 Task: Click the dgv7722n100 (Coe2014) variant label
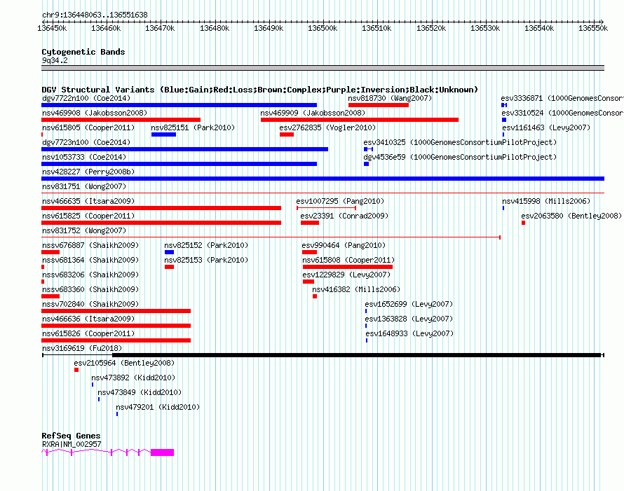pos(86,98)
